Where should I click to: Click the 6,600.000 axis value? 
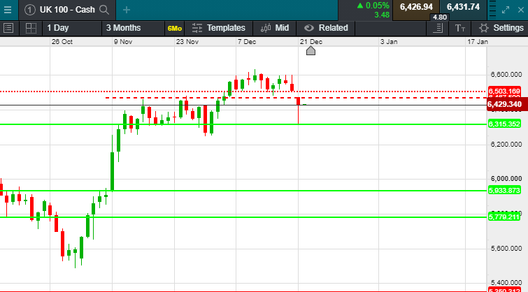[506, 74]
